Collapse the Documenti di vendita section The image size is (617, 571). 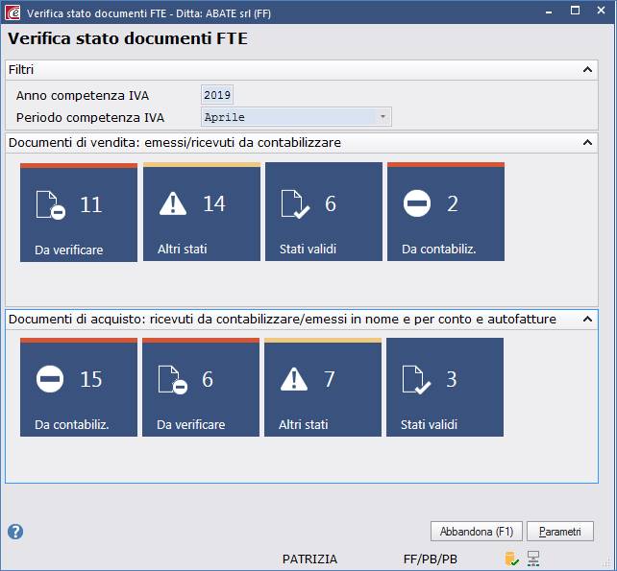587,143
